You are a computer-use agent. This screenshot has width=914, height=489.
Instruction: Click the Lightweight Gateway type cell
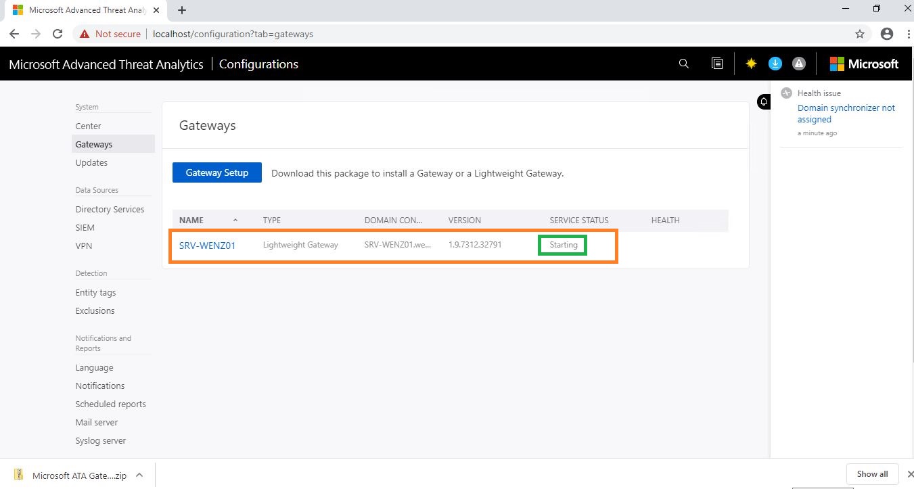tap(300, 245)
